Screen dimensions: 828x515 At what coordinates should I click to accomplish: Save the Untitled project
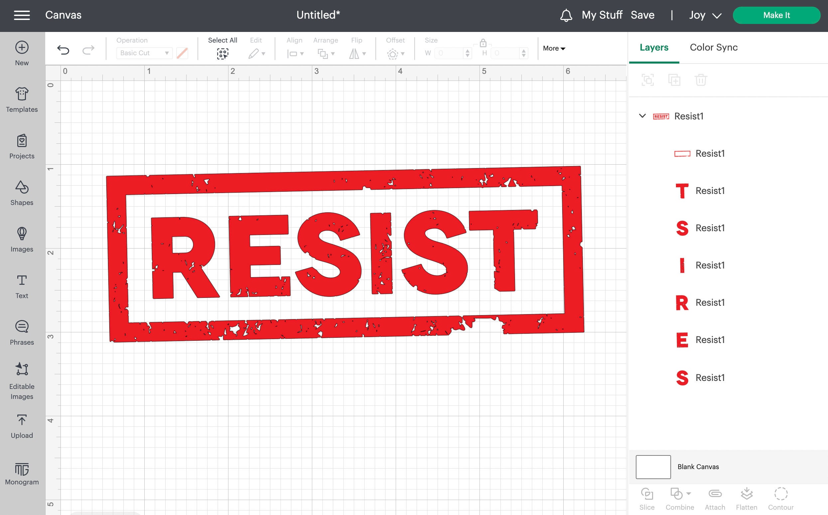(642, 15)
